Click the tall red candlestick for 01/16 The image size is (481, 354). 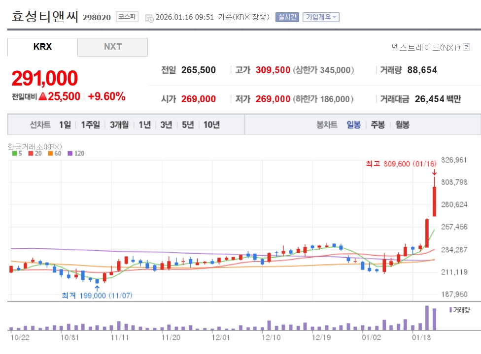[435, 201]
